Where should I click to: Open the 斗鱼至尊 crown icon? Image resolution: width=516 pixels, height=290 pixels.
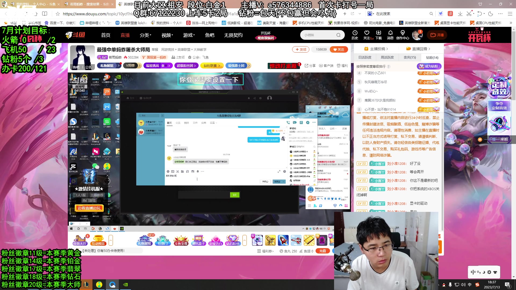click(x=181, y=240)
